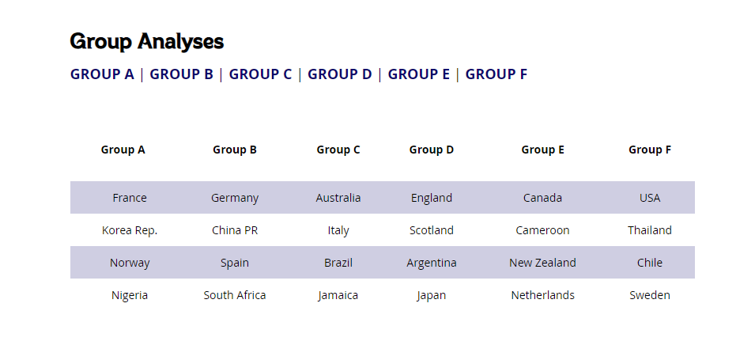Open the GROUP F analysis link
Viewport: 755px width, 345px height.
coord(496,74)
